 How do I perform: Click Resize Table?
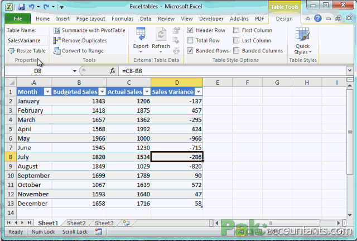click(27, 51)
